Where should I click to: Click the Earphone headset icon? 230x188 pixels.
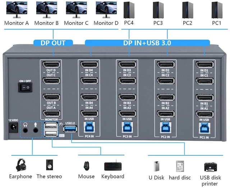point(21,165)
